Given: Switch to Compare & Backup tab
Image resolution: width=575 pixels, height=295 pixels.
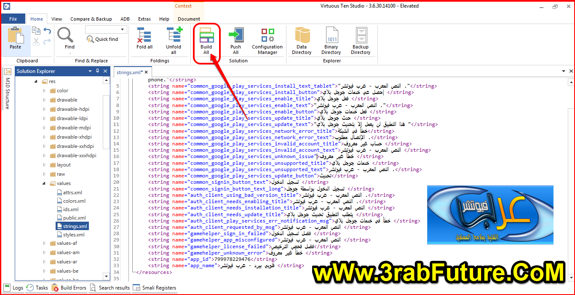Looking at the screenshot, I should [x=91, y=19].
